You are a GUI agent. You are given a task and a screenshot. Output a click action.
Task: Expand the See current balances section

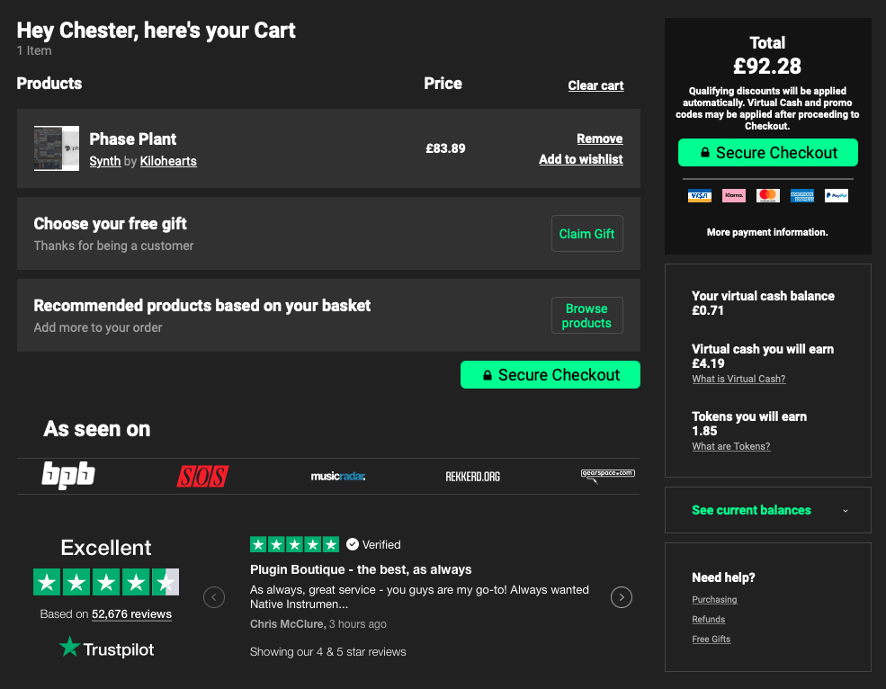768,510
